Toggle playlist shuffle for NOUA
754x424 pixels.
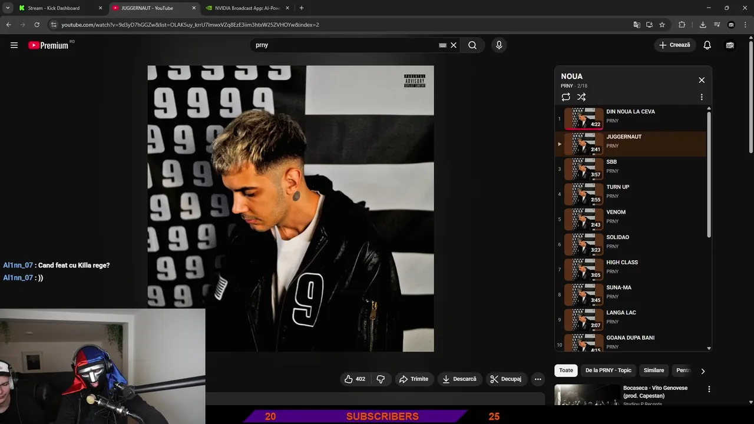(581, 97)
